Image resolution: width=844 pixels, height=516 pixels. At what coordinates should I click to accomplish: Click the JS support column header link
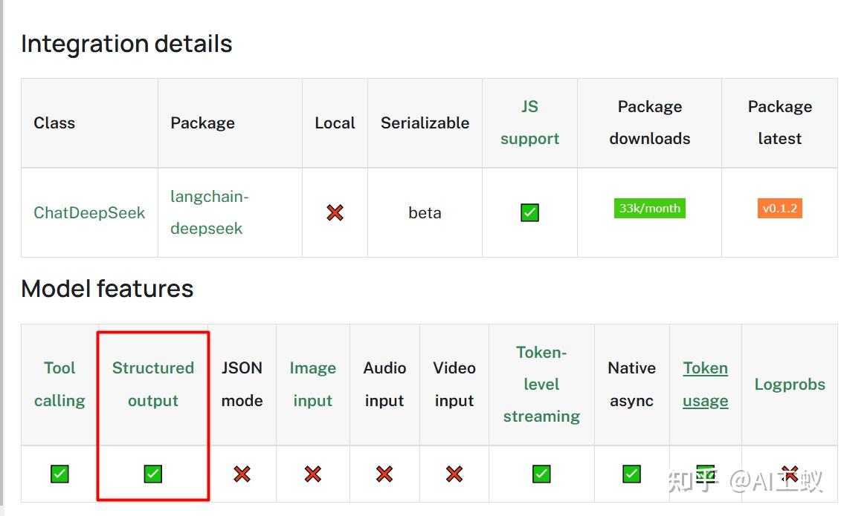(x=529, y=123)
